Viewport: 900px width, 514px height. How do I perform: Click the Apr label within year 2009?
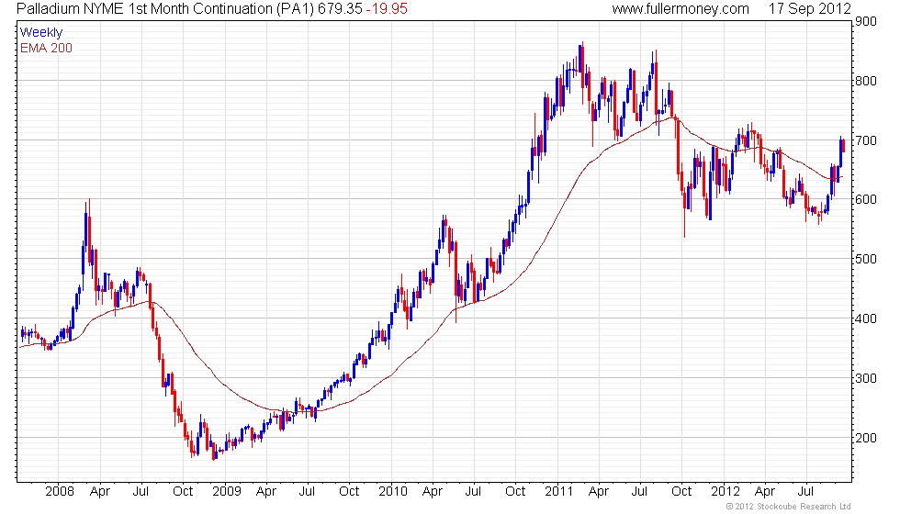tap(266, 492)
